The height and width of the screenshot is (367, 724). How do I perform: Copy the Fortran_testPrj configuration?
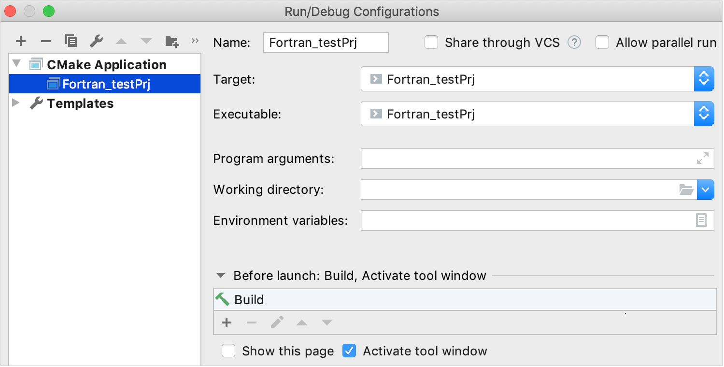(x=71, y=41)
